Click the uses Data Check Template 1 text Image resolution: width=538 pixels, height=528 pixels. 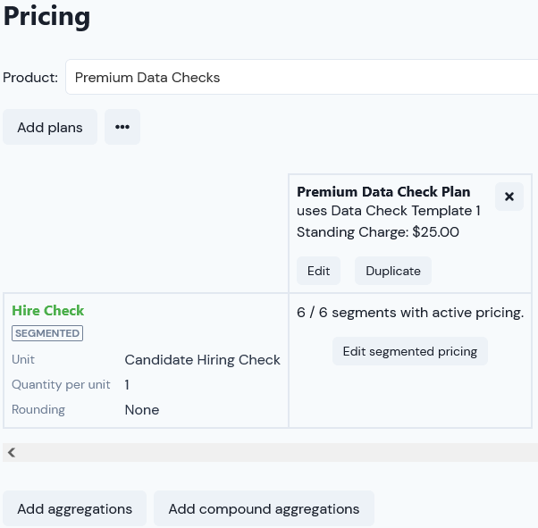click(x=389, y=211)
